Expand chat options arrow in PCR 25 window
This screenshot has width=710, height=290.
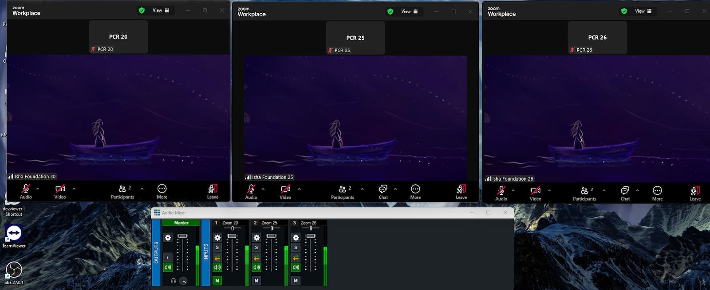395,189
